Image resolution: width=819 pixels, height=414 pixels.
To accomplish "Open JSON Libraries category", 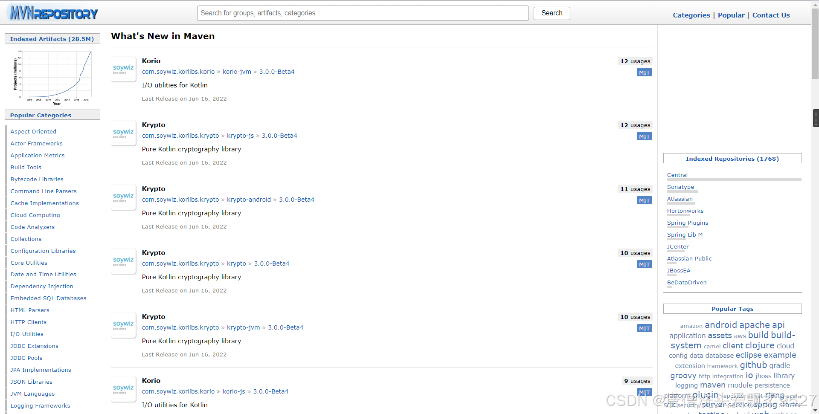I will coord(31,382).
